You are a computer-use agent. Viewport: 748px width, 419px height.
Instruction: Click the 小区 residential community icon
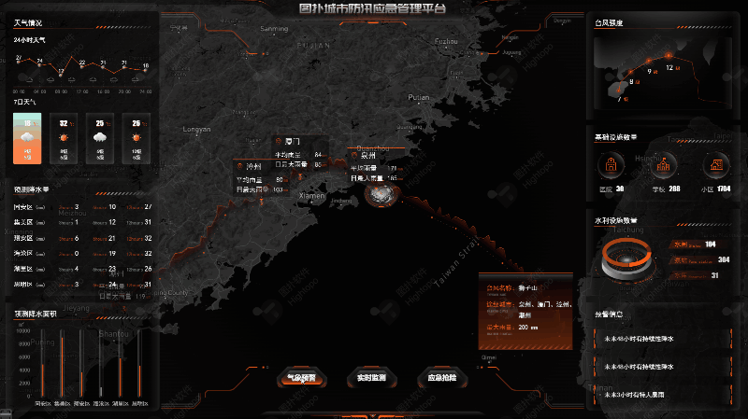[716, 165]
